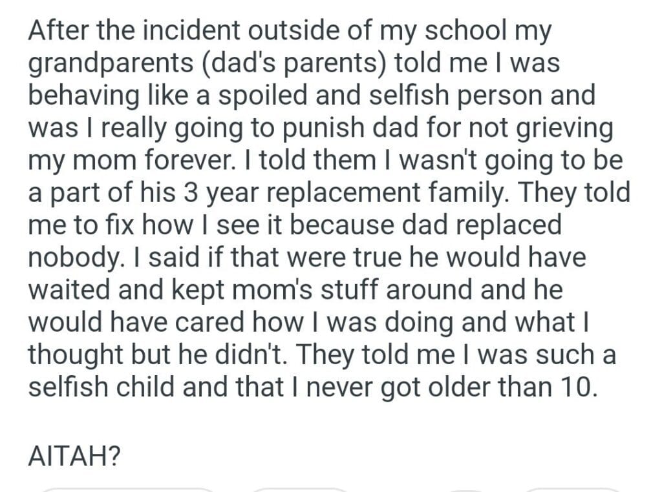Open the comments pill under the post
The height and width of the screenshot is (492, 662).
click(x=299, y=489)
